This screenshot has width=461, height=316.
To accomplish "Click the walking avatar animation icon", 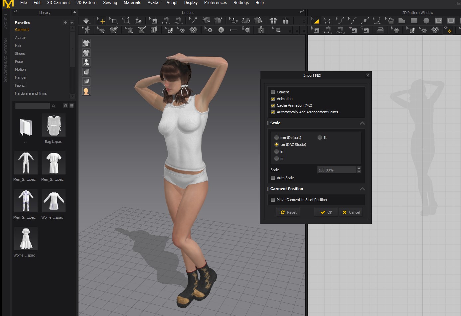I will (86, 30).
